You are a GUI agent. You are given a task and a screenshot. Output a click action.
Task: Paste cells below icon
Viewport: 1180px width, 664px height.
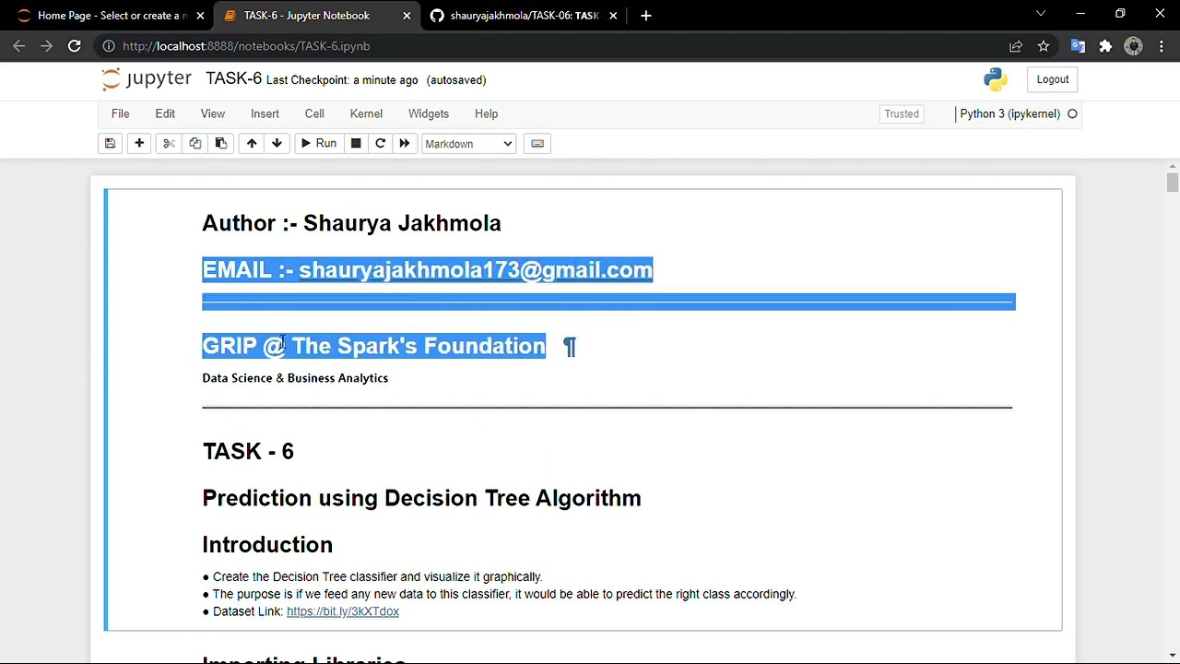point(220,144)
